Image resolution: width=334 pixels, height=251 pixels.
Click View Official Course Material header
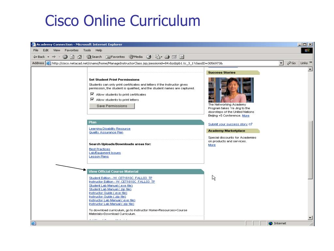[145, 172]
